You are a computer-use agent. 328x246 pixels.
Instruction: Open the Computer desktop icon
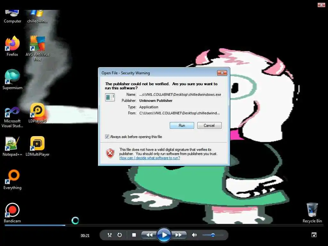click(x=12, y=16)
